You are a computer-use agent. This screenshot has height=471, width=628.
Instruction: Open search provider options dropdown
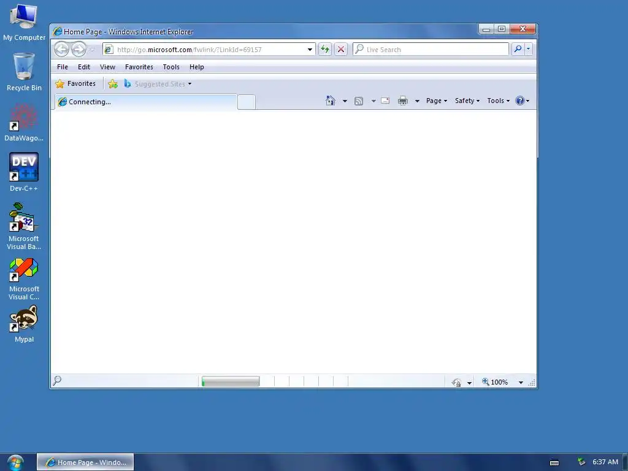528,49
